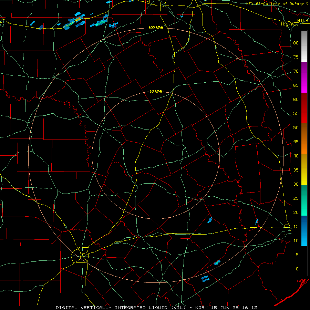Click the 60 value on the scale
This screenshot has width=310, height=310.
click(296, 100)
